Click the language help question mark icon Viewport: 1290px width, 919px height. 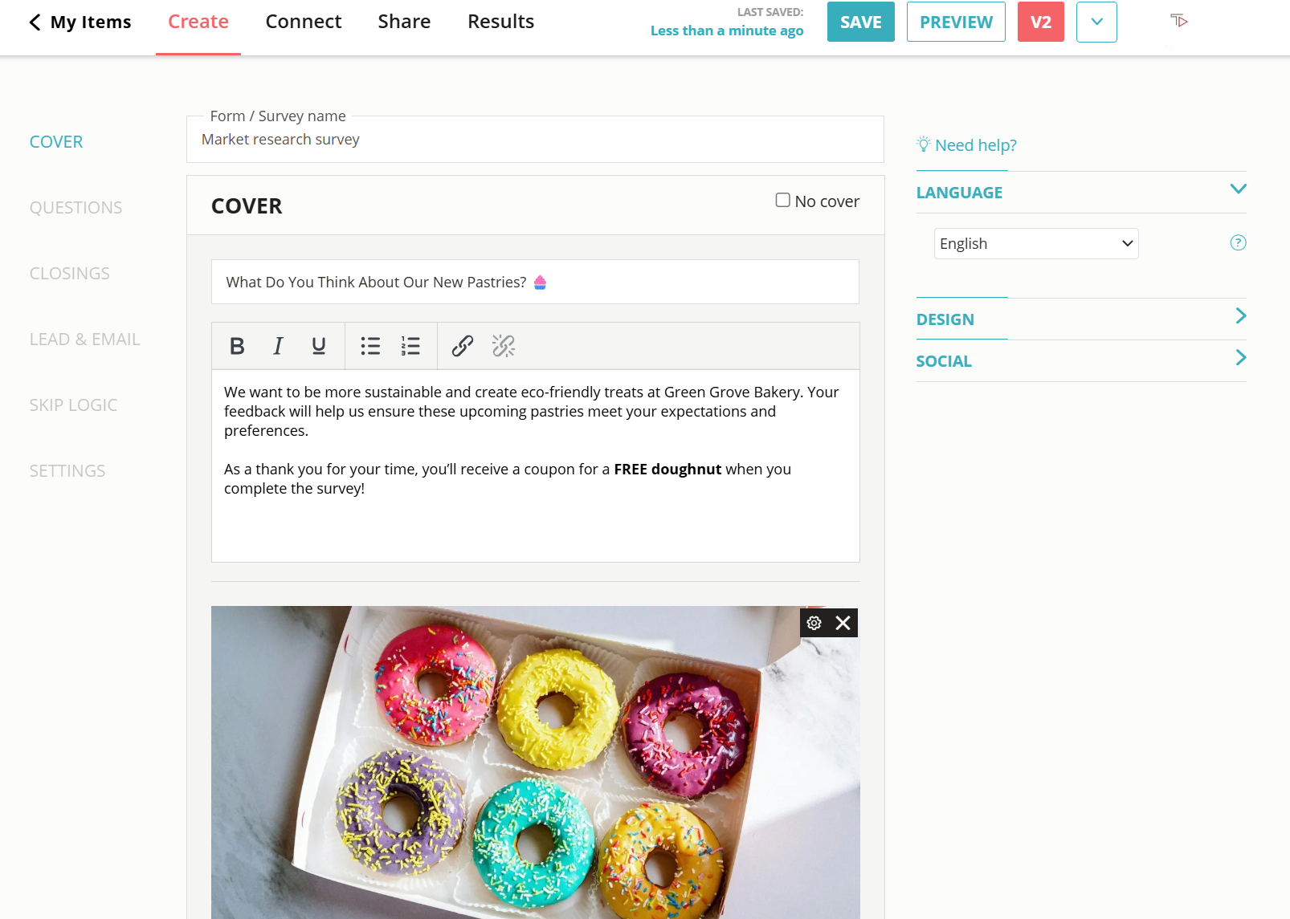pyautogui.click(x=1238, y=243)
